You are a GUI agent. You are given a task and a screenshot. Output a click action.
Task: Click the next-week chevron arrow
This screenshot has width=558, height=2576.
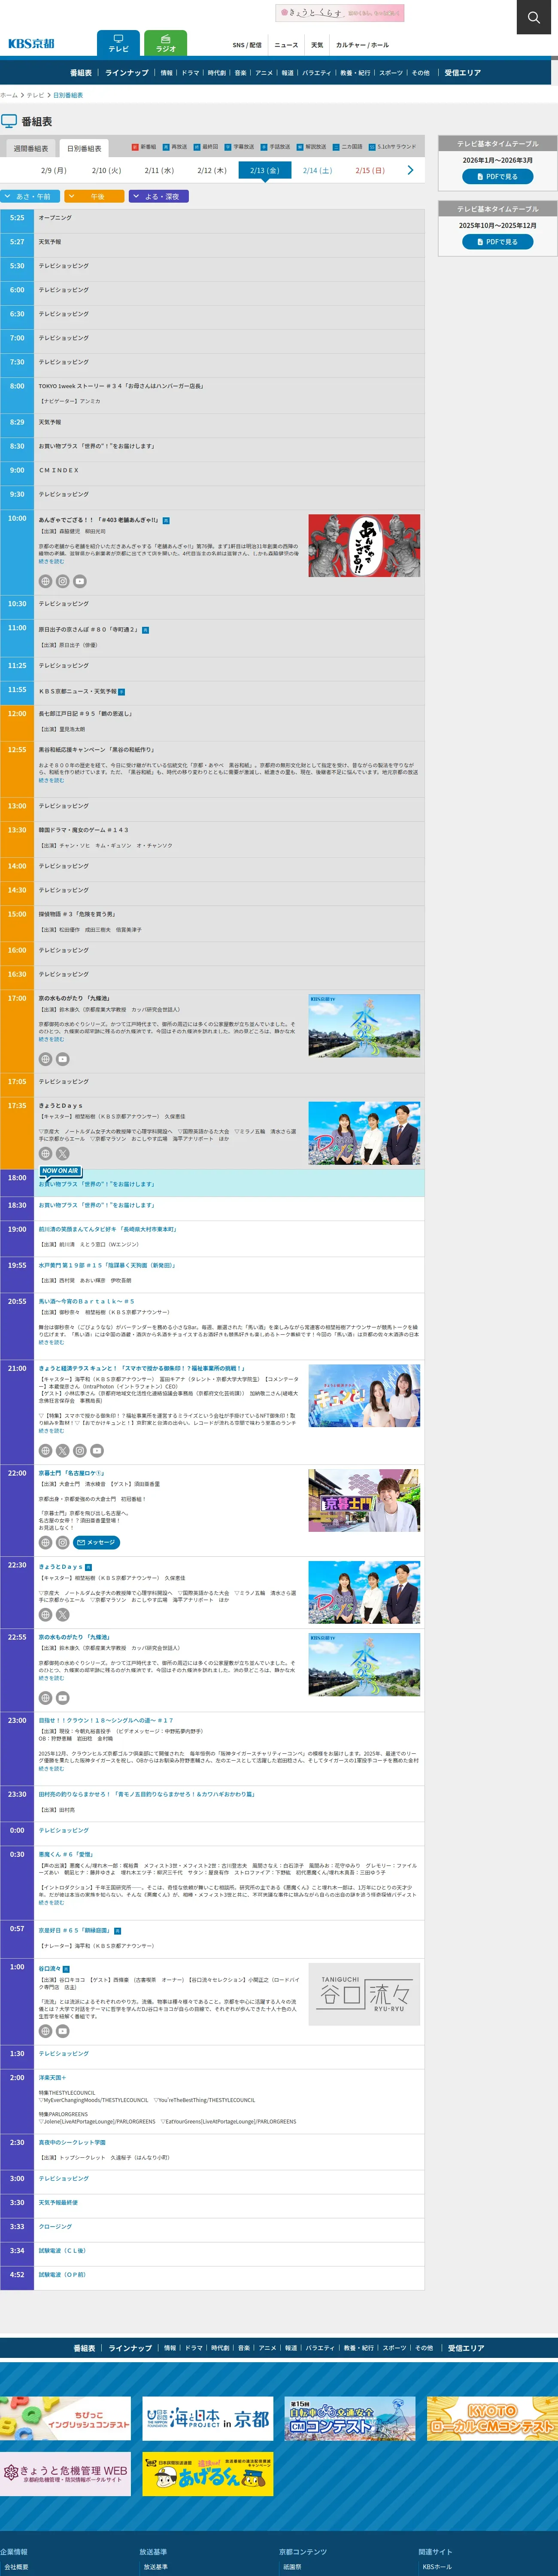[x=410, y=170]
